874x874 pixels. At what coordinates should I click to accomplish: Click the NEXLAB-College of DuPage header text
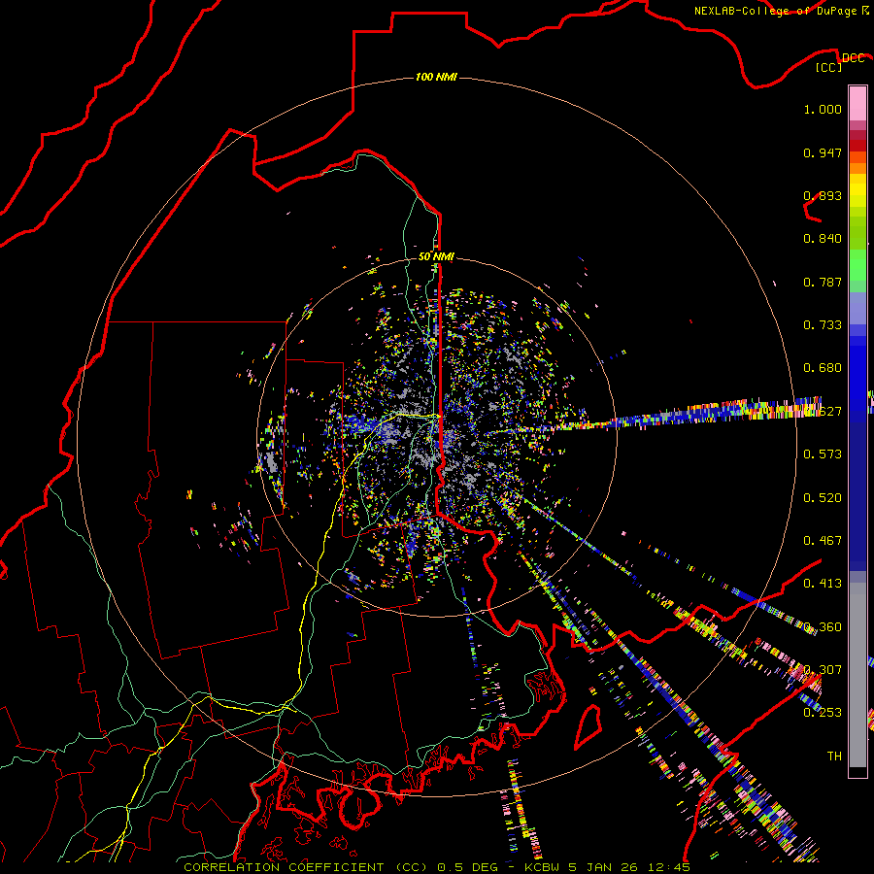click(781, 11)
